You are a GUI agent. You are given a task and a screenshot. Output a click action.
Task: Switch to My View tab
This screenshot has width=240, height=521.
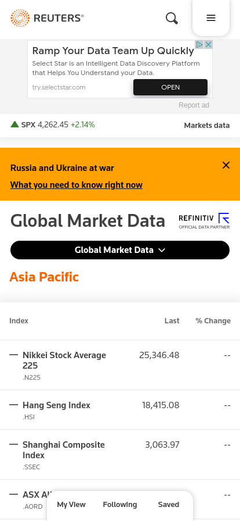[71, 504]
